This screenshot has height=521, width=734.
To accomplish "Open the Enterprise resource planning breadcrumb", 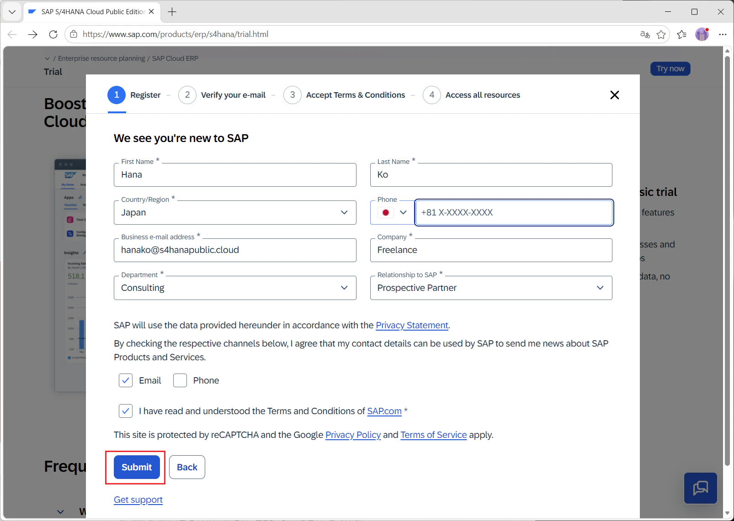I will point(101,58).
